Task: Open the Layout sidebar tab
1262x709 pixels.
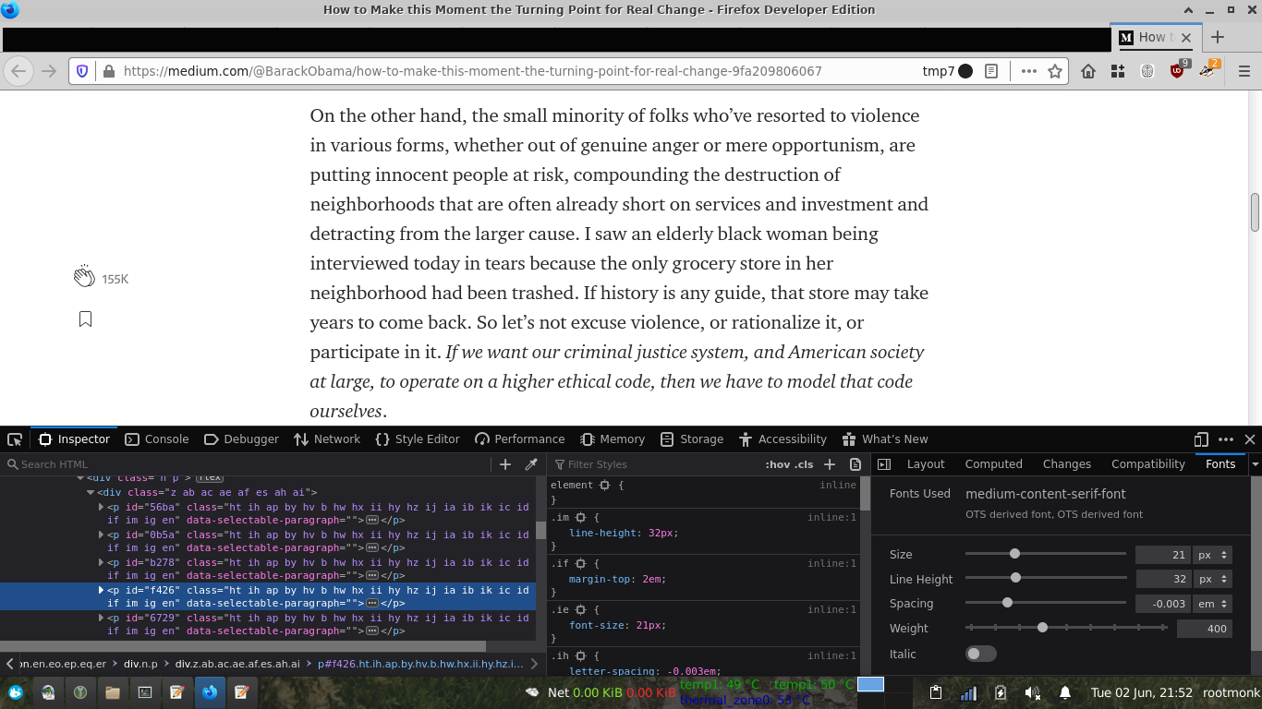Action: click(x=926, y=464)
